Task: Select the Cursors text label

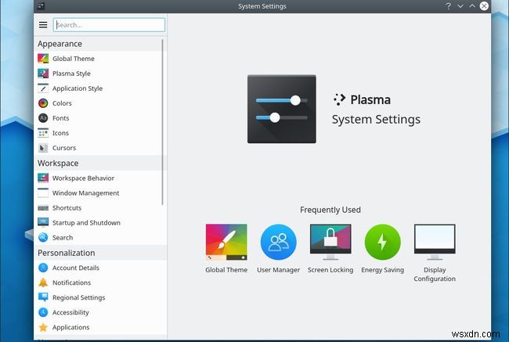Action: pyautogui.click(x=64, y=148)
